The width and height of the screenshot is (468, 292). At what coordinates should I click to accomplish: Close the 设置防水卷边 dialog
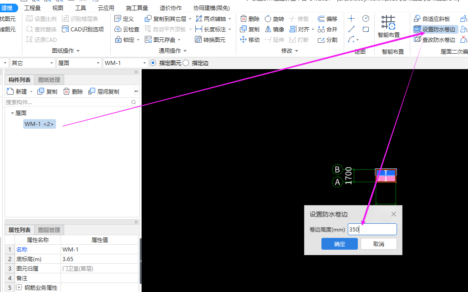click(394, 214)
